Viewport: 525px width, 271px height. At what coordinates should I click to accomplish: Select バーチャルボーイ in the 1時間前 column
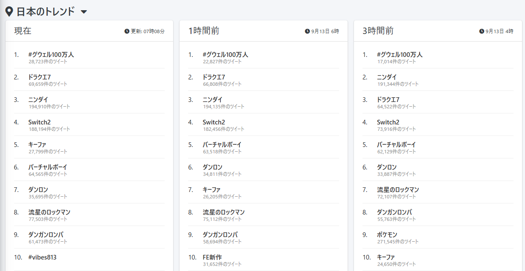click(222, 145)
